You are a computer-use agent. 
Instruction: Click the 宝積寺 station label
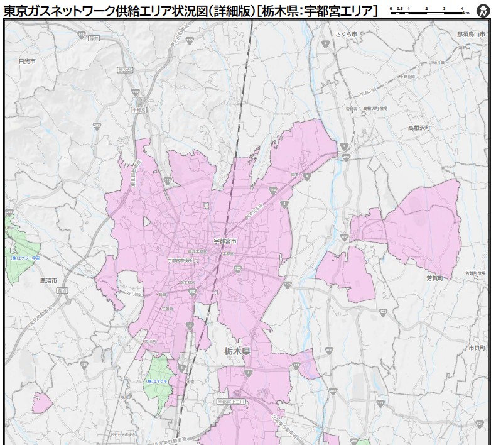coord(352,108)
